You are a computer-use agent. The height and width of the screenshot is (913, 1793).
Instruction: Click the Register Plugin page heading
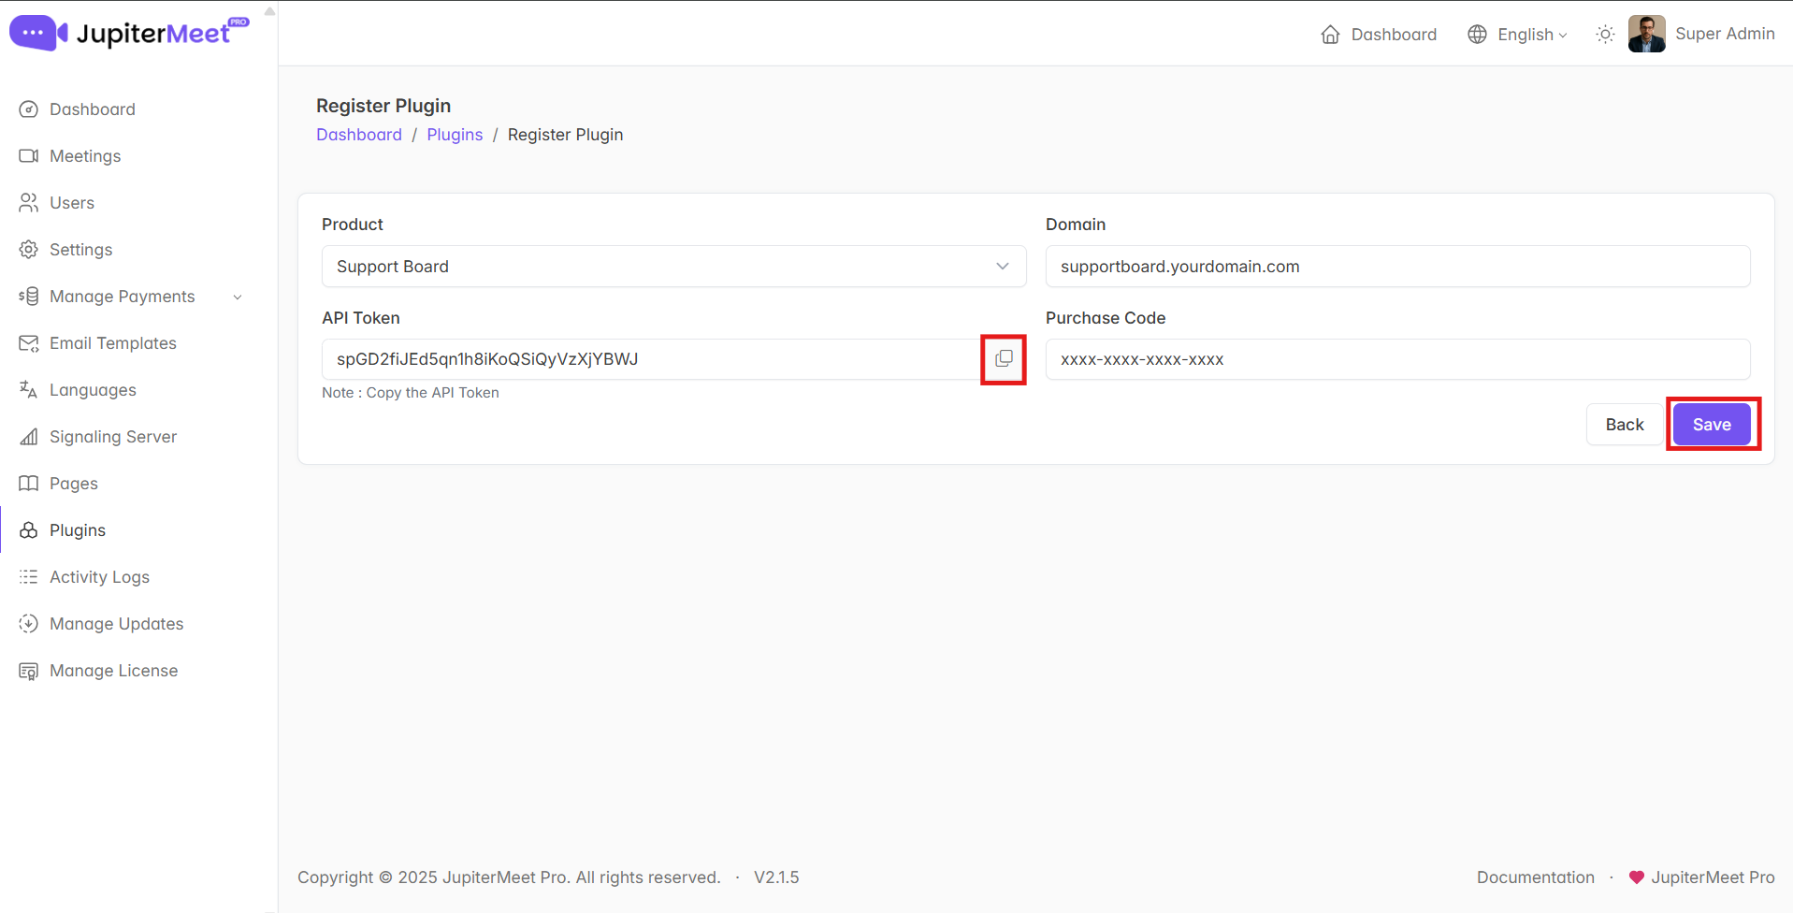pyautogui.click(x=383, y=106)
